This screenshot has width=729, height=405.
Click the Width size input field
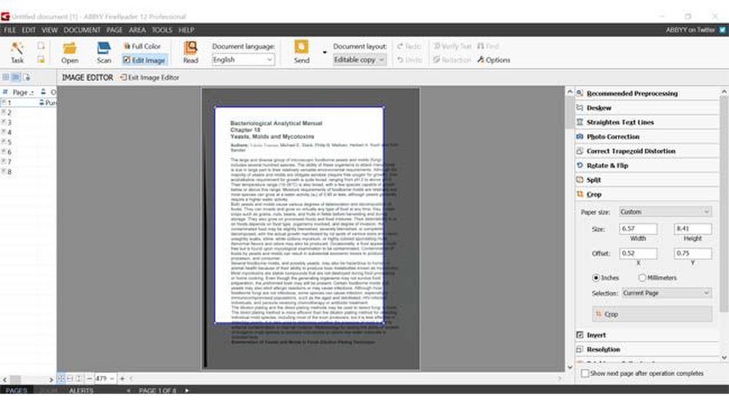(x=638, y=229)
